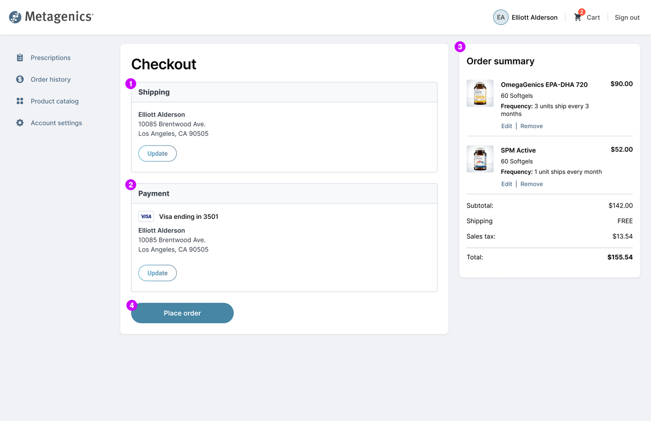Edit the OmegaGenics EPA-DHA 720 item
The height and width of the screenshot is (421, 651).
click(506, 126)
